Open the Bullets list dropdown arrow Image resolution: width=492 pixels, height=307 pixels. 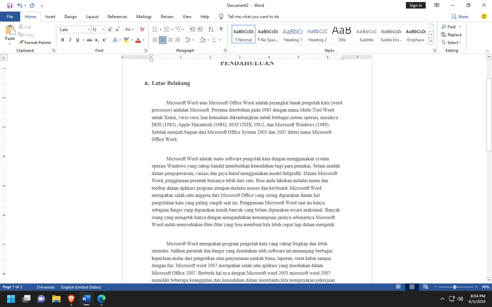coord(160,30)
